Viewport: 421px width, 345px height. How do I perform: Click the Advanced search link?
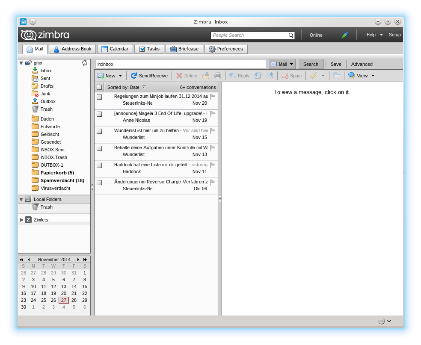click(362, 64)
